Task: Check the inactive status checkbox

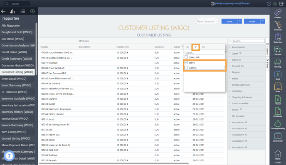Action: (186, 68)
